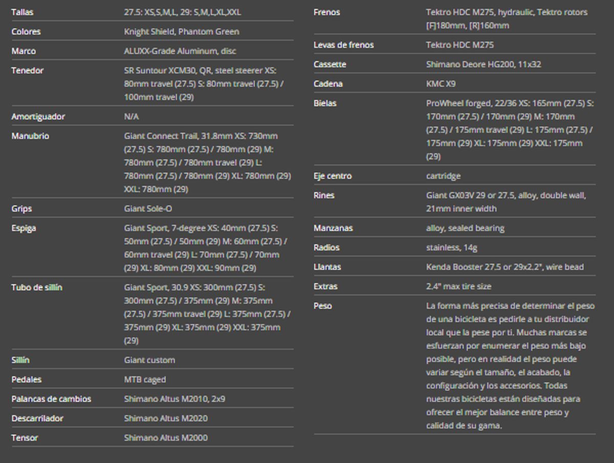Click the Peso label
The width and height of the screenshot is (614, 463).
(322, 305)
